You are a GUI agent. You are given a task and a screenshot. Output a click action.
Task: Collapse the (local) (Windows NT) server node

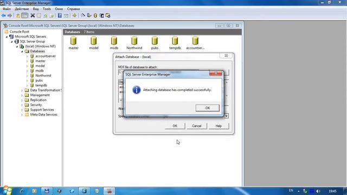click(x=17, y=47)
